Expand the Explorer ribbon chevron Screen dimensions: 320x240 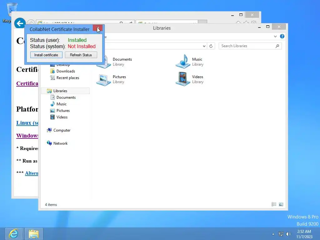click(275, 36)
